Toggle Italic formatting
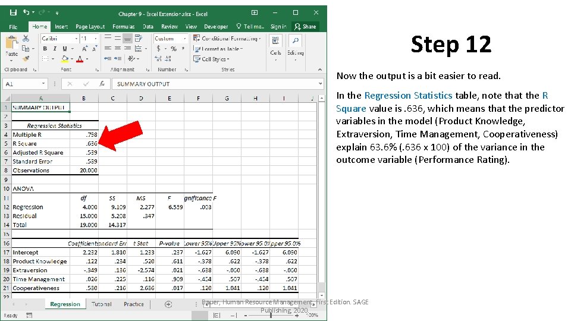571x321 pixels. point(55,48)
